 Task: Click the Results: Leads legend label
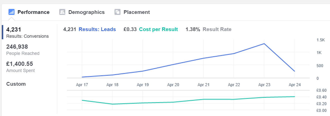coord(97,29)
